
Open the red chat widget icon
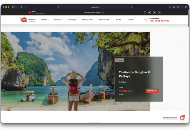pyautogui.click(x=182, y=118)
